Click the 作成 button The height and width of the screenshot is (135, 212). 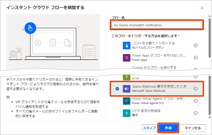[x=168, y=128]
